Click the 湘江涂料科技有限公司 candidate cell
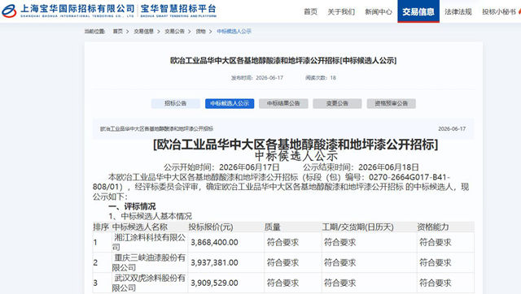 pos(149,242)
